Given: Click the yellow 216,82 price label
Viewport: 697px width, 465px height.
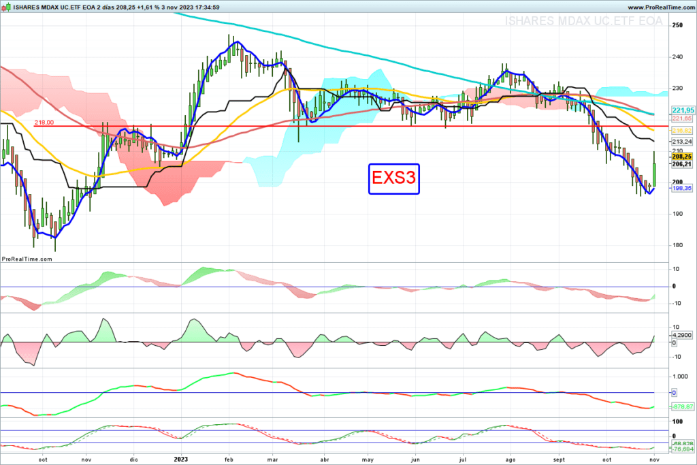Looking at the screenshot, I should pyautogui.click(x=682, y=130).
